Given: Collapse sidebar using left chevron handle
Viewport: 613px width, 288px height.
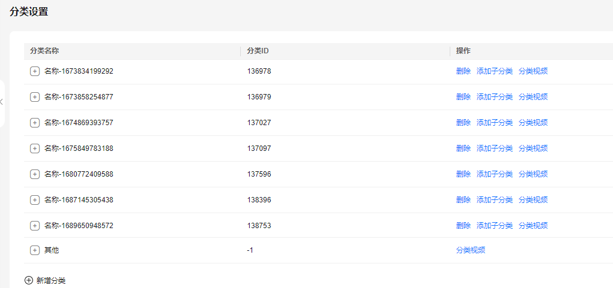Looking at the screenshot, I should (x=2, y=102).
